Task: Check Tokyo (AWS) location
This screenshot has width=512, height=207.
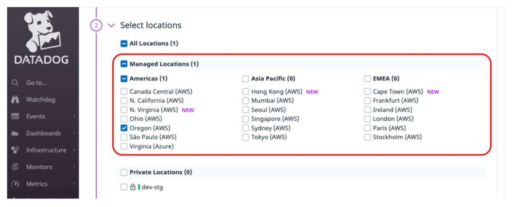Action: click(245, 137)
